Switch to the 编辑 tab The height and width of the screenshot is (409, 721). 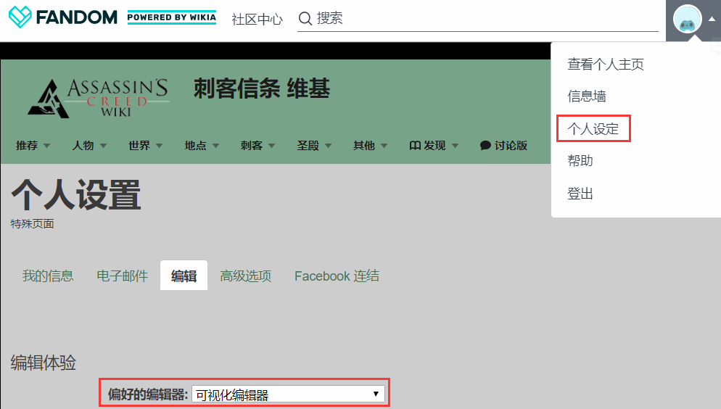184,276
